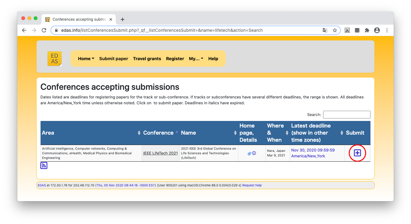411x224 pixels.
Task: Click the dashed-square extension icon in the toolbar
Action: 347,30
